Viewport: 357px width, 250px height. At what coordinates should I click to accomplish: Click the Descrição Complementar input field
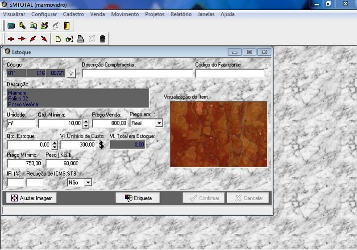[x=137, y=73]
